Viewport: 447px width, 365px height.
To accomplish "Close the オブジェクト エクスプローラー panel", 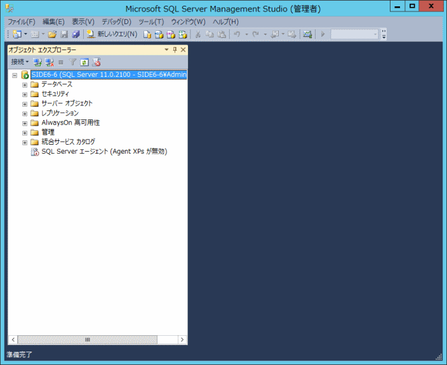I will pos(183,50).
